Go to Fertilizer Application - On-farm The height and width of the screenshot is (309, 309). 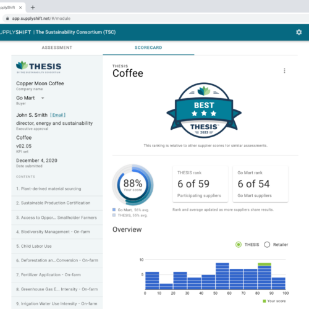[57, 275]
